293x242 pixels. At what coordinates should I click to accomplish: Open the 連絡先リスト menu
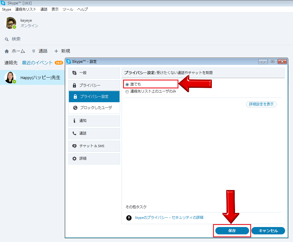click(26, 9)
